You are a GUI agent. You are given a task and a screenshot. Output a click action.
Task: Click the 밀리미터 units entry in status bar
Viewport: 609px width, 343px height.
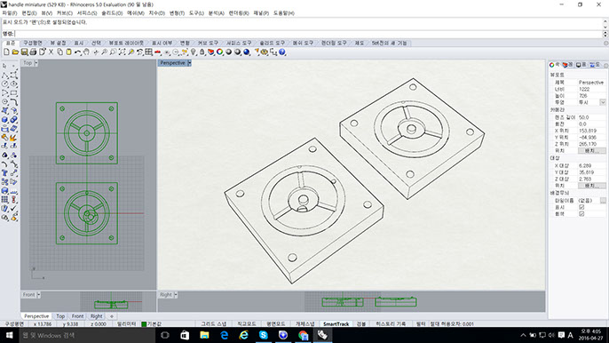tap(127, 323)
